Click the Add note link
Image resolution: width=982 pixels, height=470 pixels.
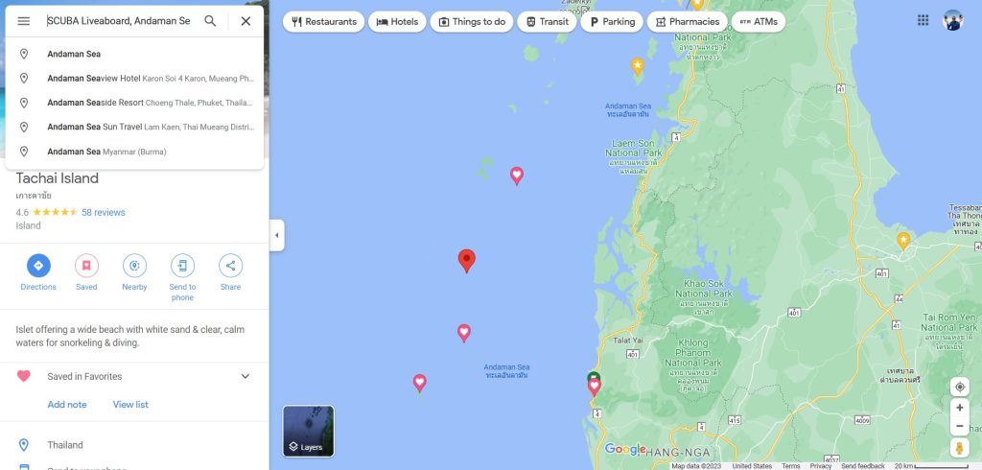pos(67,405)
